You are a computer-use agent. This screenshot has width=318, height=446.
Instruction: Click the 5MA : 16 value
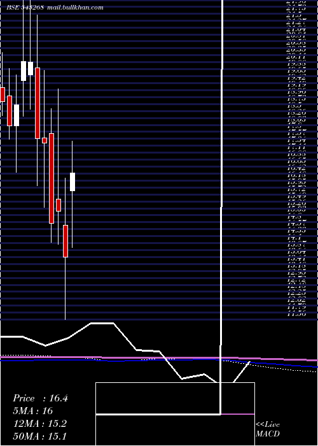(x=32, y=411)
